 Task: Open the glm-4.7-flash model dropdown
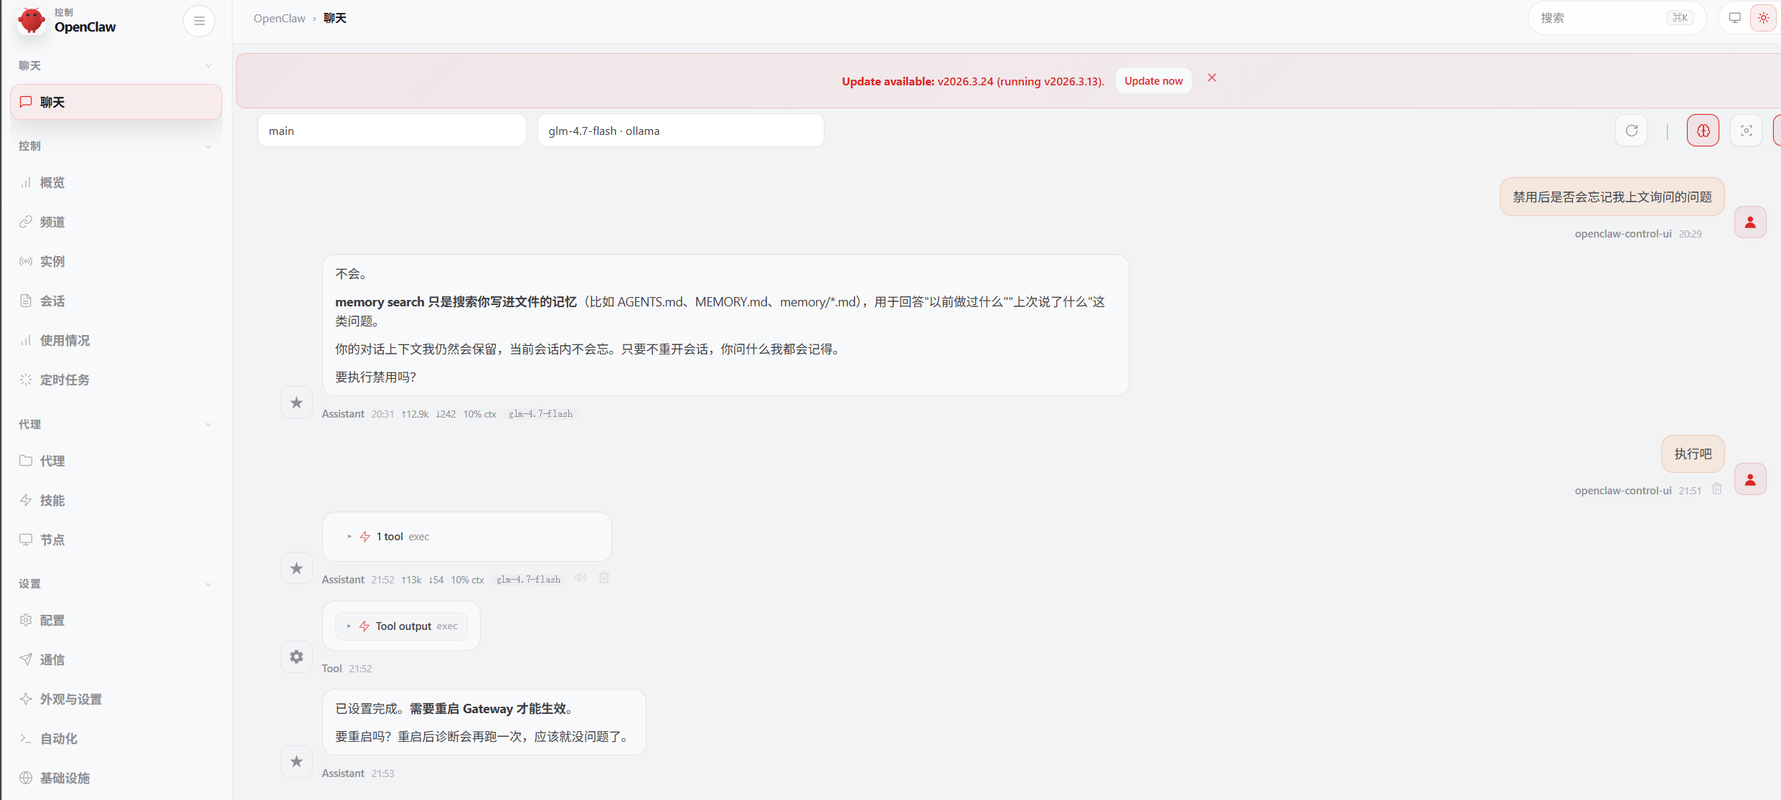click(x=680, y=131)
